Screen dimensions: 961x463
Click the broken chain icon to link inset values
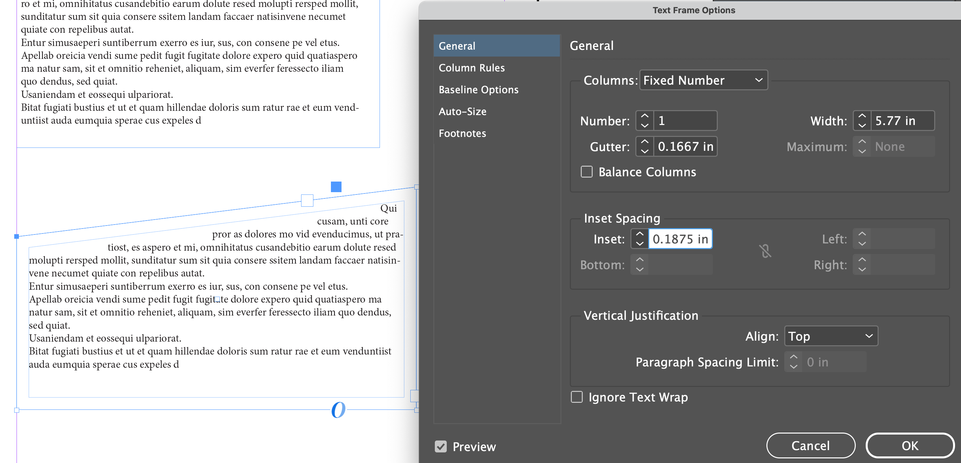[765, 252]
